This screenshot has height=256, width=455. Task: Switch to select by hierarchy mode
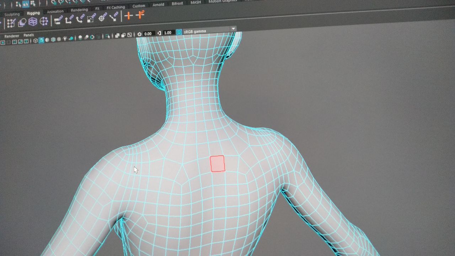click(x=18, y=4)
